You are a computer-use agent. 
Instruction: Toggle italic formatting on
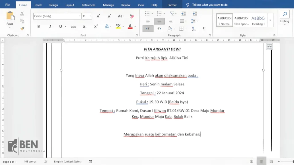pos(50,26)
